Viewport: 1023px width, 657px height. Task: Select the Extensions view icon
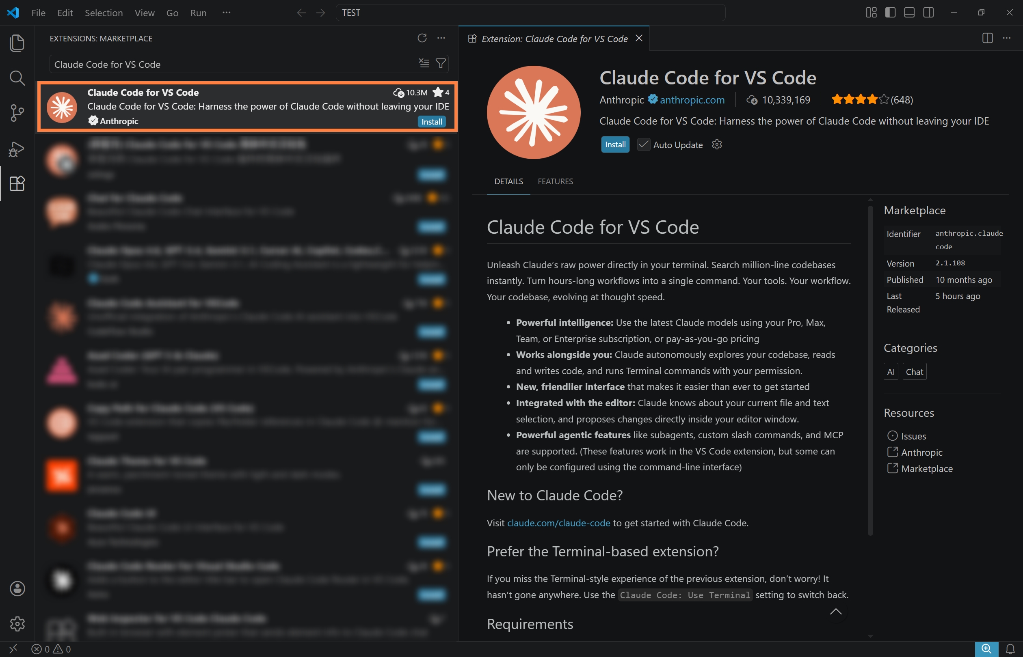point(17,183)
